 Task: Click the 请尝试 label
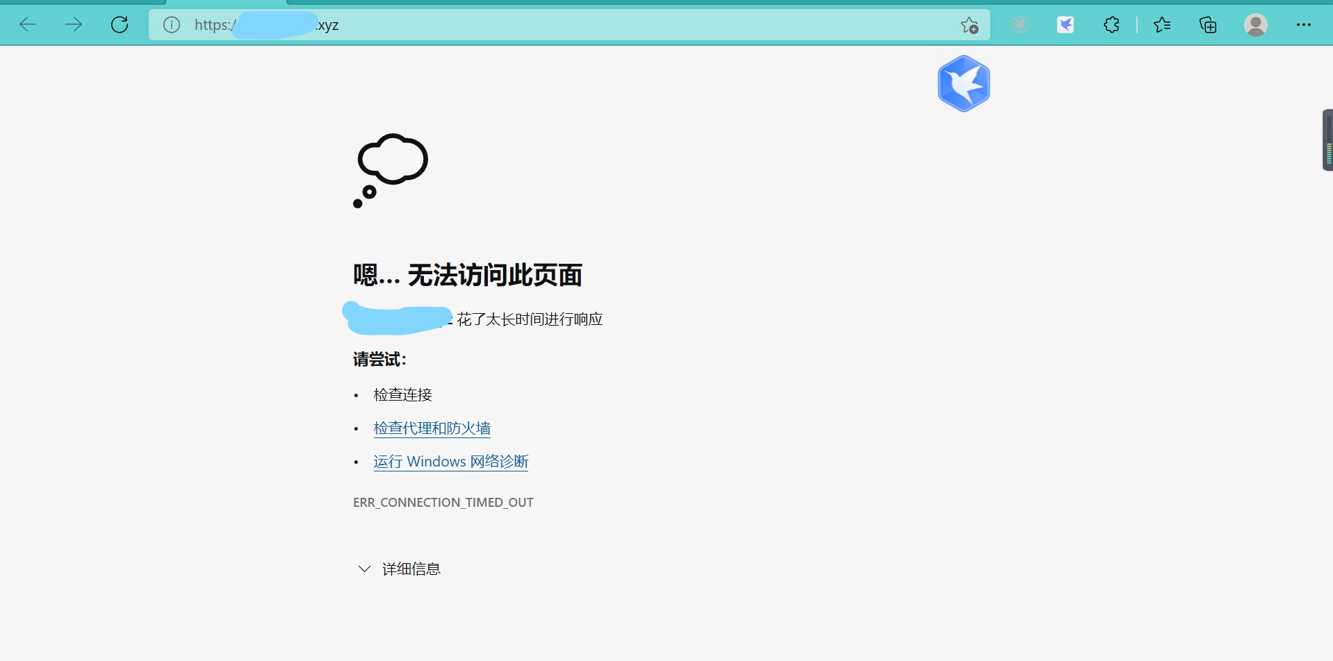(379, 359)
